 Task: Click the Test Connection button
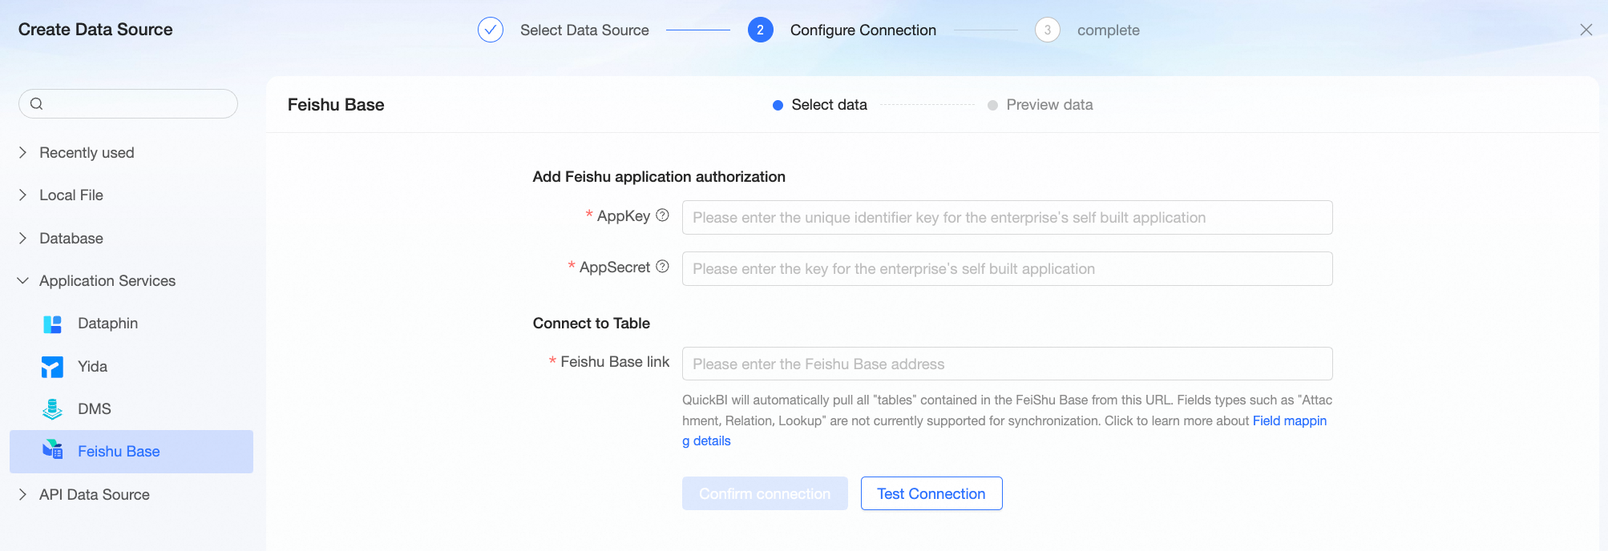(931, 493)
